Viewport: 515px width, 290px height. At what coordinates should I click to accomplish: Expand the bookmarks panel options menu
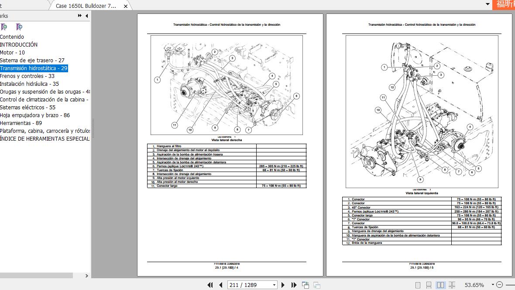79,16
